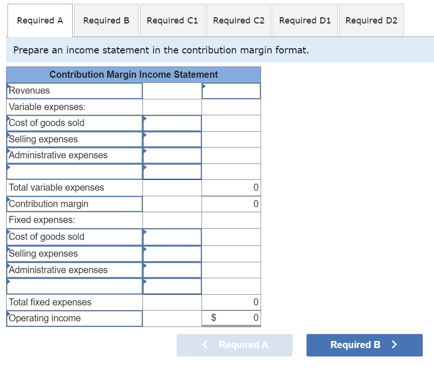Open the blank label cell under Administrative expenses
The image size is (434, 371).
click(x=74, y=171)
